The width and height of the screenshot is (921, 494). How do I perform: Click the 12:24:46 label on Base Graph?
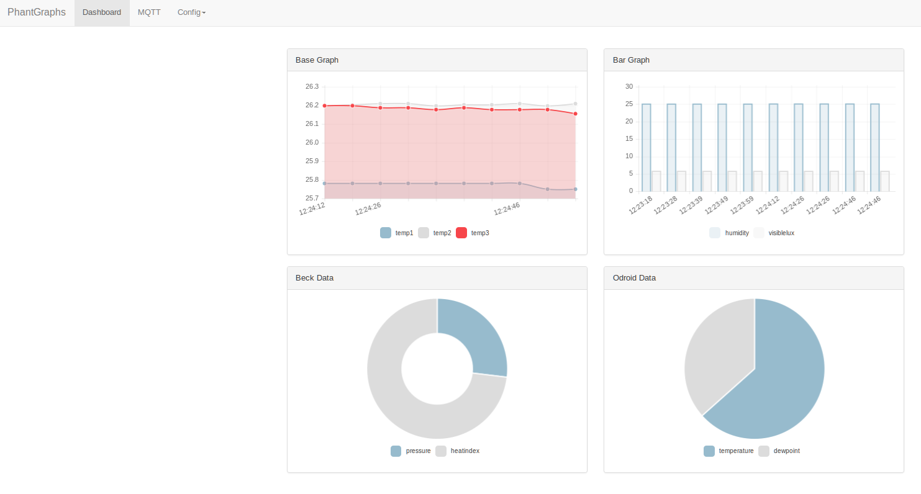point(507,209)
